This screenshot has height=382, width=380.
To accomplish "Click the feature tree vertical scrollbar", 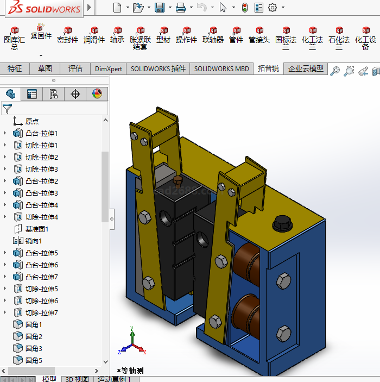I will tap(105, 185).
